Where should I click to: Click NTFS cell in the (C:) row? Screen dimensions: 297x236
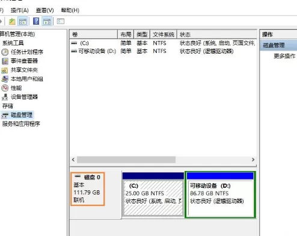pos(159,43)
